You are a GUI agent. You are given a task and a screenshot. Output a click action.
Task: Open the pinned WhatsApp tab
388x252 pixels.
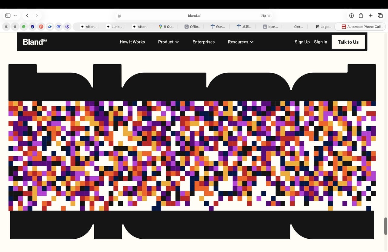click(24, 27)
